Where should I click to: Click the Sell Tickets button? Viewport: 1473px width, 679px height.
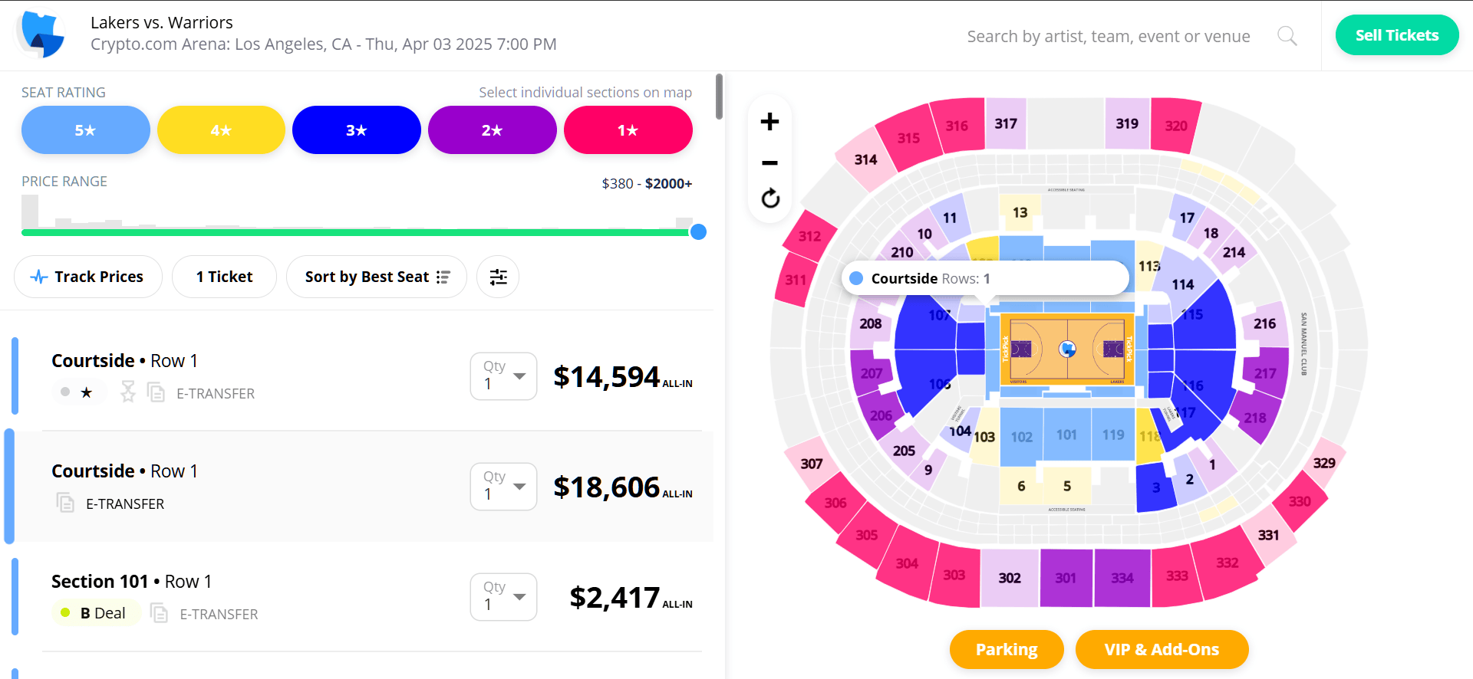click(1397, 35)
